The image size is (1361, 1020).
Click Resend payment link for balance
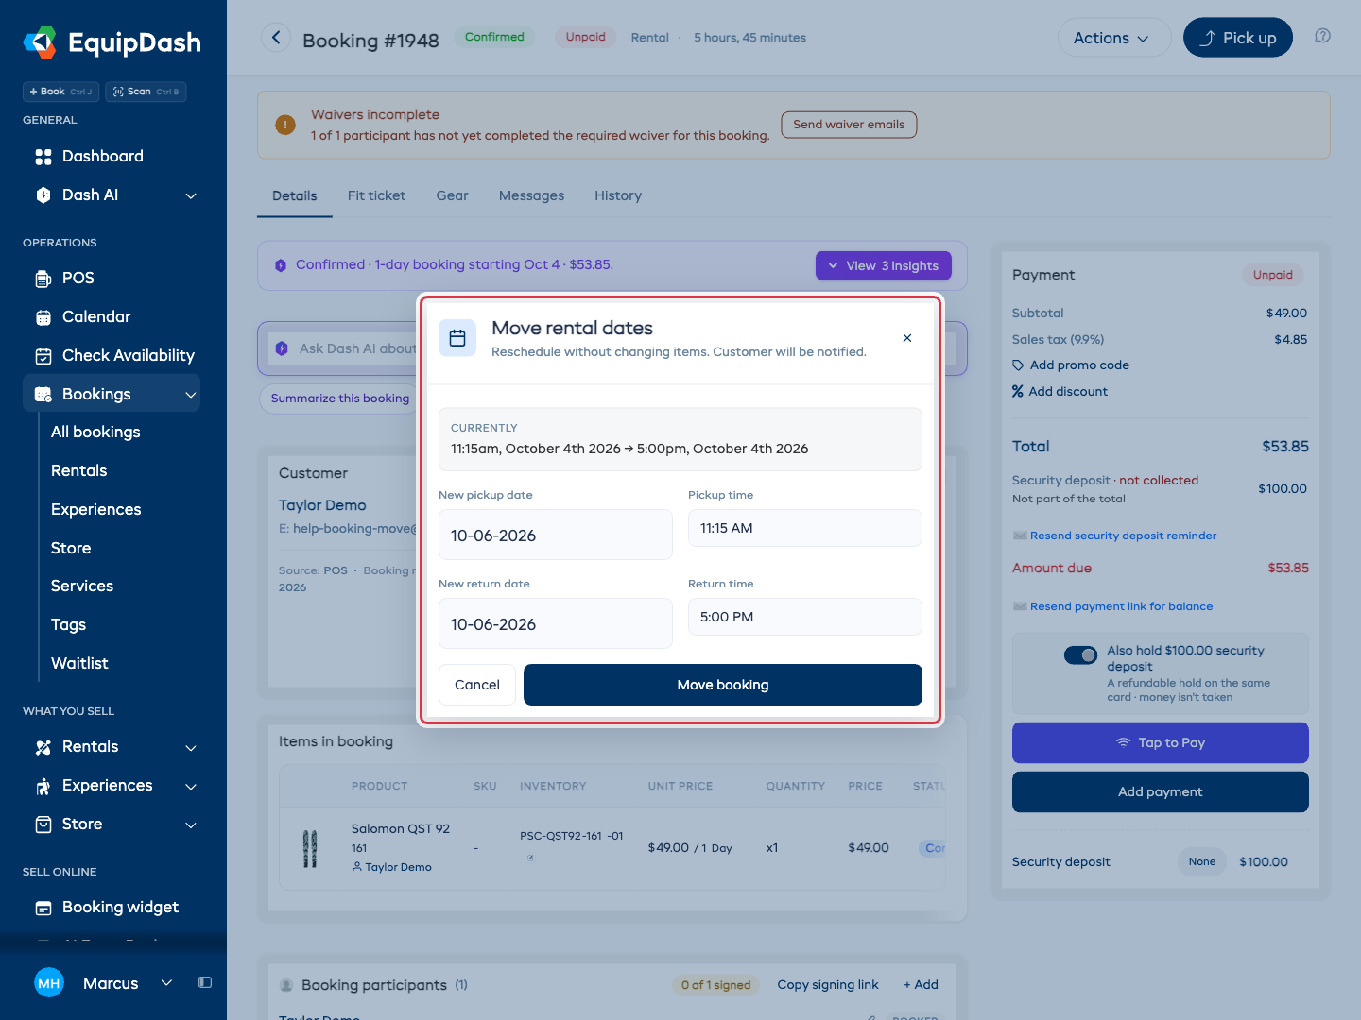1121,606
